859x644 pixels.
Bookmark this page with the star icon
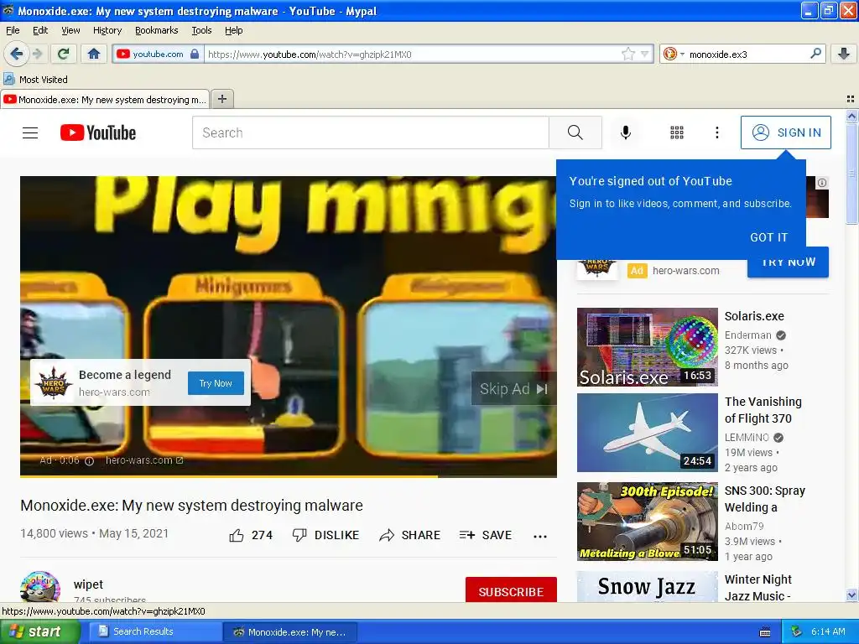[627, 54]
